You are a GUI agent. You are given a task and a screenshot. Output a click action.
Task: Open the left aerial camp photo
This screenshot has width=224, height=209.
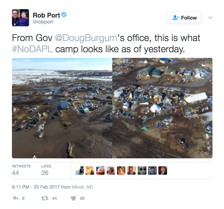pos(62,108)
